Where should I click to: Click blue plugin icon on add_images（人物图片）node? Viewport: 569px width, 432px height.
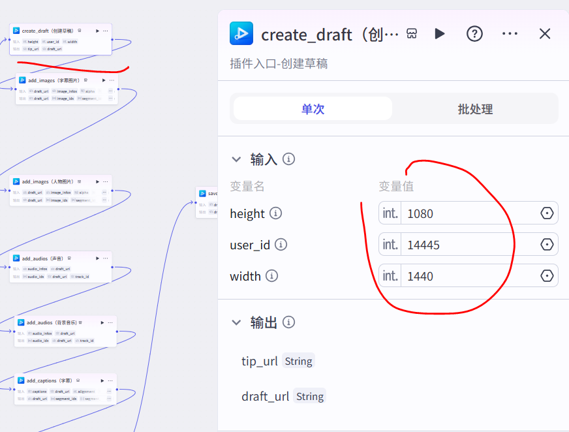16,181
